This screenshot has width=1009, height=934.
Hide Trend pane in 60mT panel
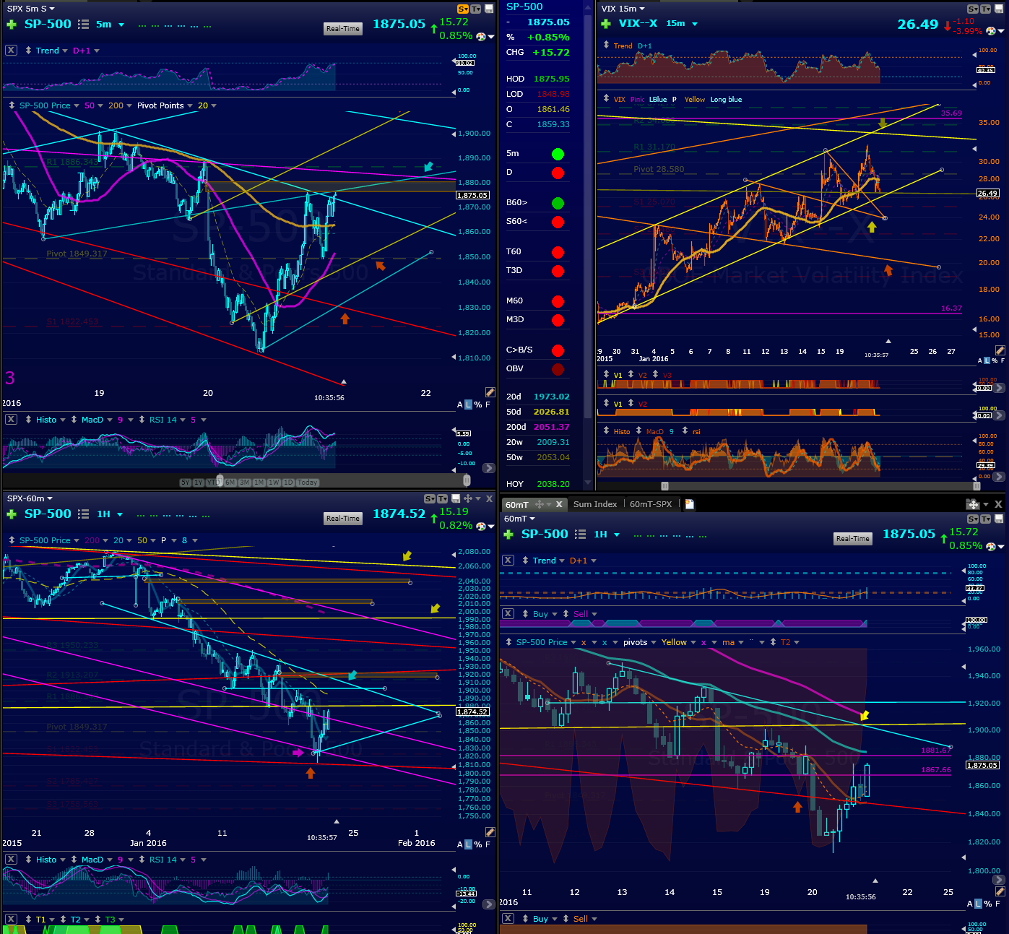pos(508,561)
